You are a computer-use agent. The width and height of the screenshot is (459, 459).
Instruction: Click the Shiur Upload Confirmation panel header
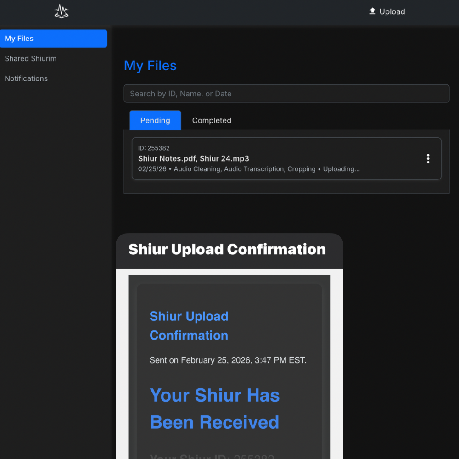pyautogui.click(x=227, y=250)
